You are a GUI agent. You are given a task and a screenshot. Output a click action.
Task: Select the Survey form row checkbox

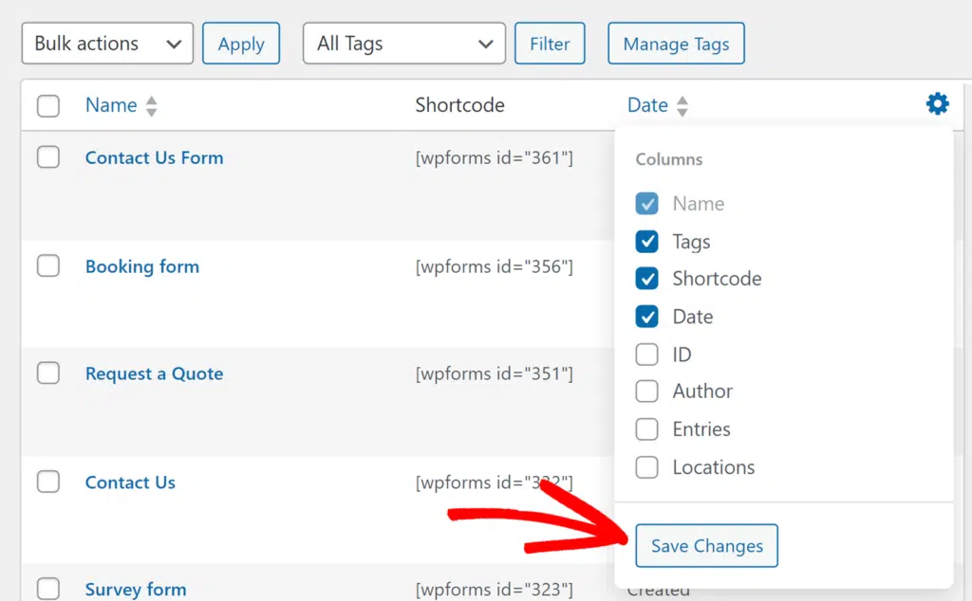tap(48, 589)
